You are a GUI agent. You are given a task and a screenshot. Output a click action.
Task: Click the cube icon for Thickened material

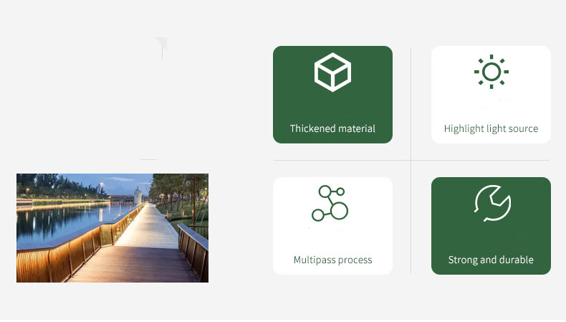click(x=332, y=72)
